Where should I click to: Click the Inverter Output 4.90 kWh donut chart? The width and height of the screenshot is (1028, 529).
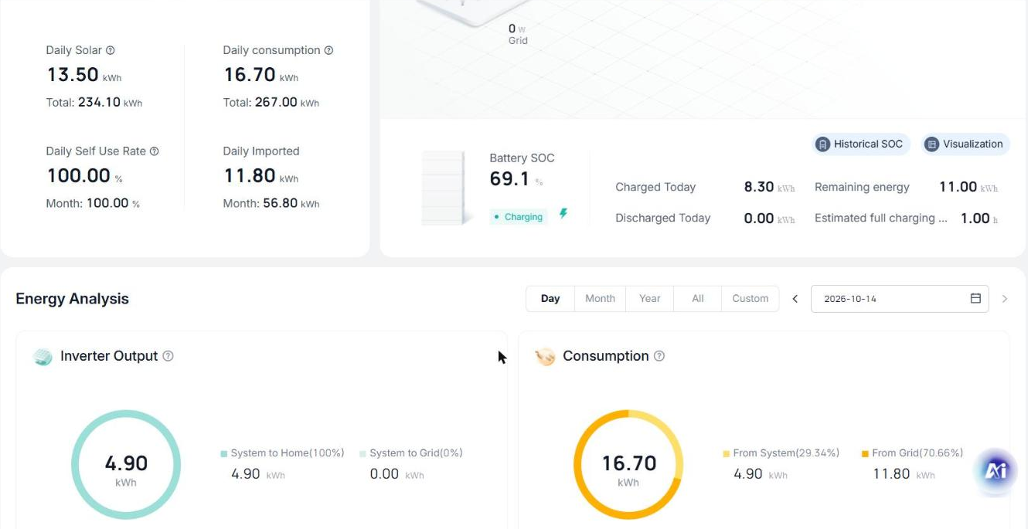tap(126, 465)
